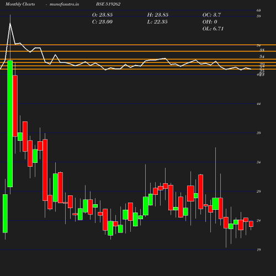Click the munafasutra.in site label
The image size is (276, 276).
pyautogui.click(x=64, y=4)
